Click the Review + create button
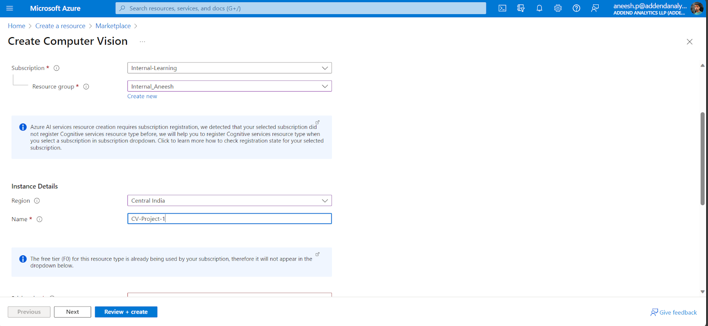Screen dimensions: 708x326 (126, 312)
